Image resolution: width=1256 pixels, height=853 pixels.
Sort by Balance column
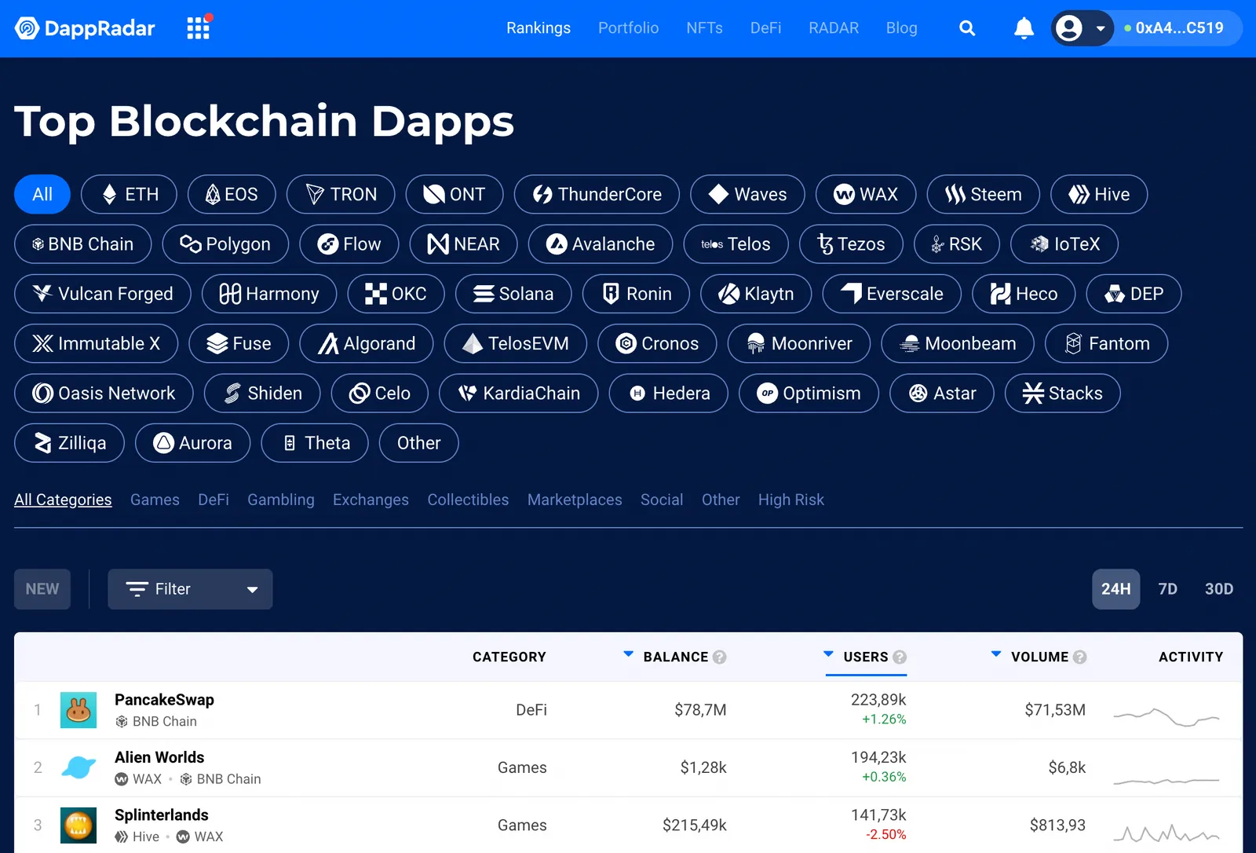pos(675,657)
